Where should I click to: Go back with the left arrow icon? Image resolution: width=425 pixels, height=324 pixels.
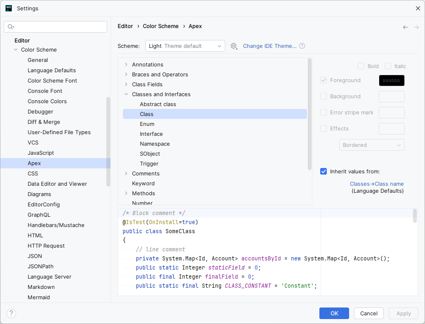pos(406,27)
